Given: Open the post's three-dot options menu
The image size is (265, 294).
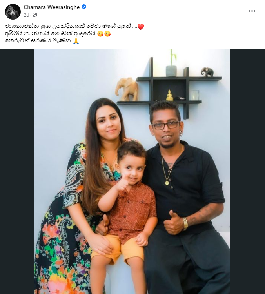Looking at the screenshot, I should 252,11.
